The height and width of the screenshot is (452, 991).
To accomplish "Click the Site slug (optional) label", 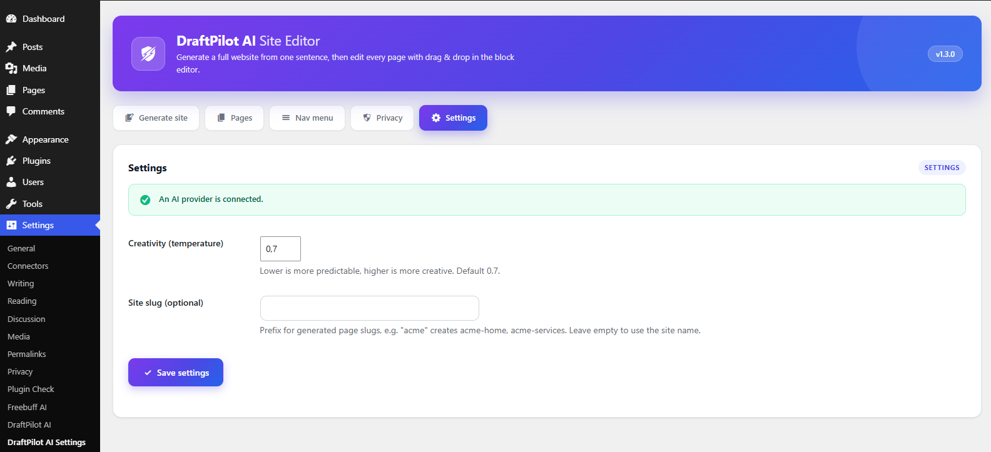I will [x=166, y=303].
